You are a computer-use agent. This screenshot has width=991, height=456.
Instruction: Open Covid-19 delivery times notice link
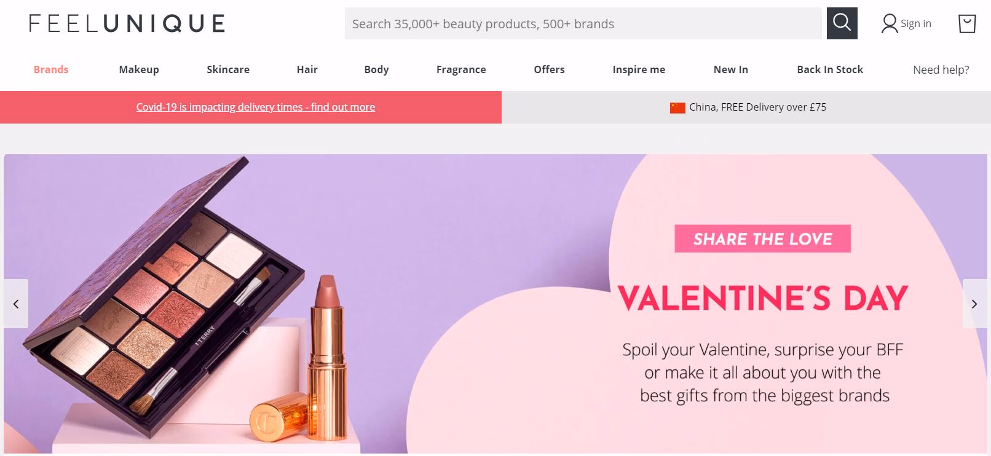coord(256,107)
